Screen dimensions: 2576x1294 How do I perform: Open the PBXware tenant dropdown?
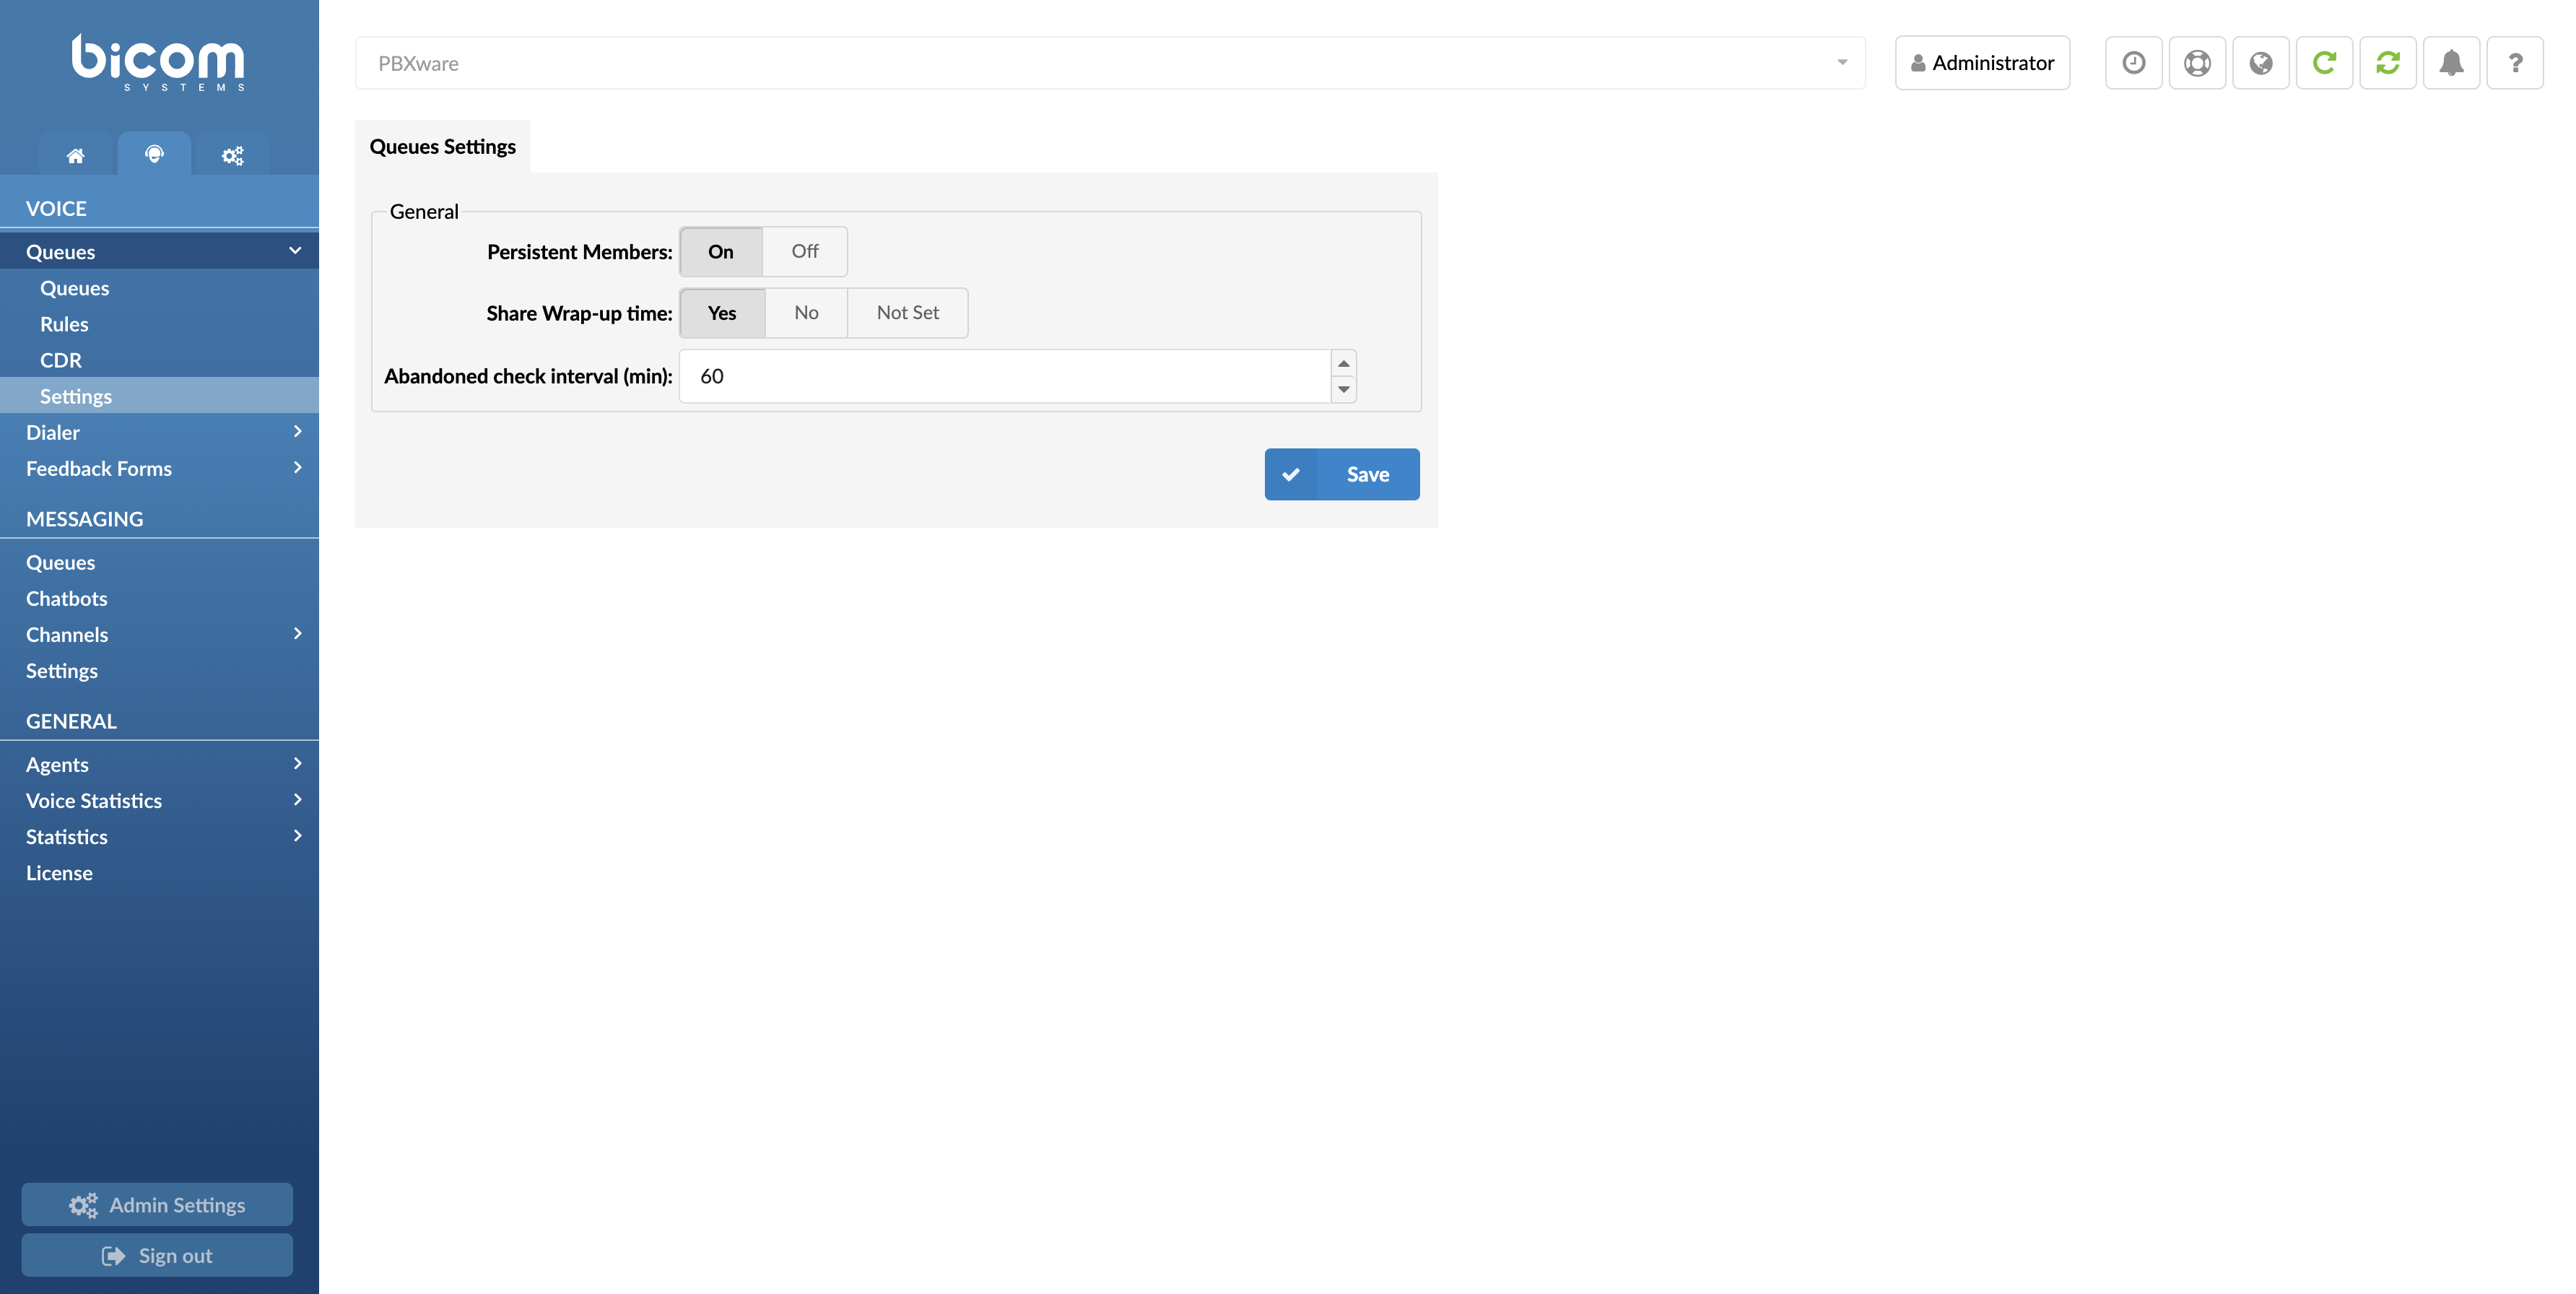tap(1110, 63)
